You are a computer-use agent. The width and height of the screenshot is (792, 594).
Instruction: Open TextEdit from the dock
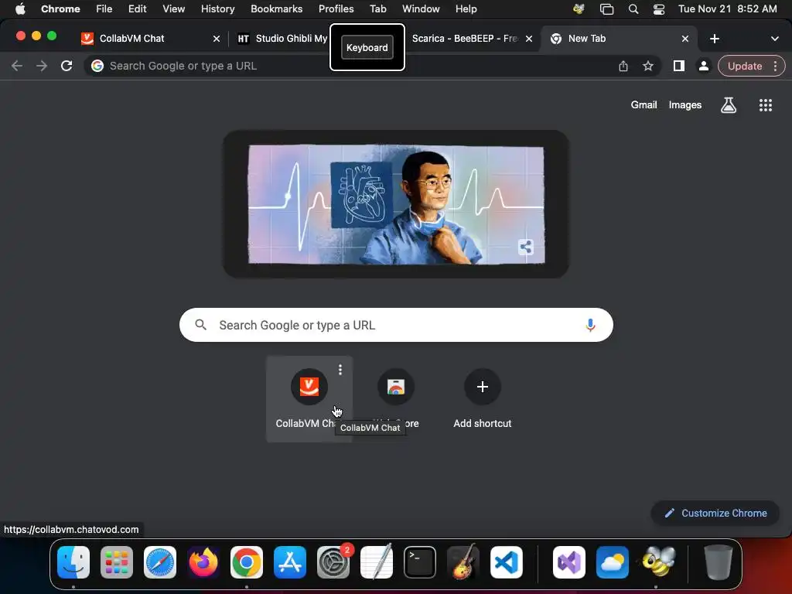pyautogui.click(x=377, y=562)
